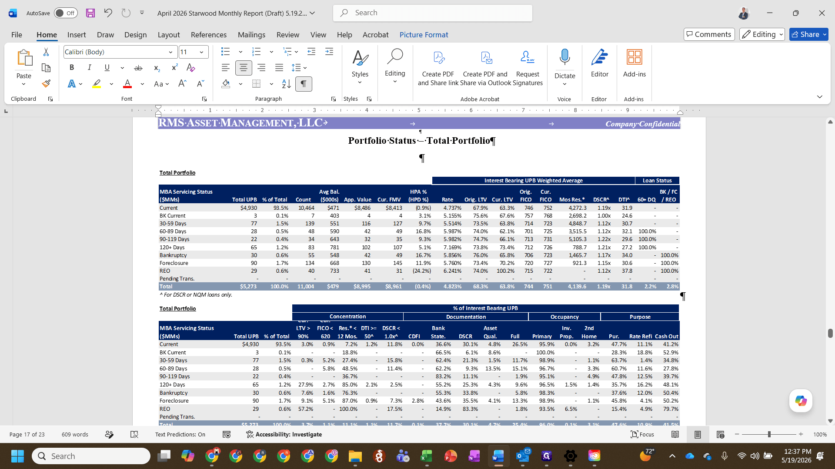The image size is (835, 469).
Task: Apply the yellow text highlight color
Action: (97, 84)
